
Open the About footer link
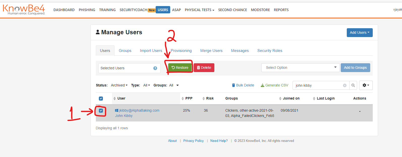[172, 141]
